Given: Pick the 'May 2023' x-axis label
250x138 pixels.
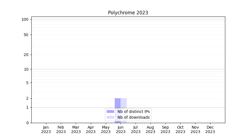Looking at the screenshot, I should click(x=106, y=129).
